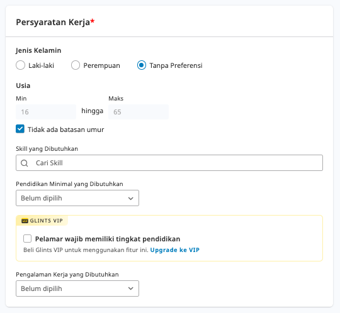Click the Tanpa Preferensi label text
This screenshot has width=340, height=313.
176,65
